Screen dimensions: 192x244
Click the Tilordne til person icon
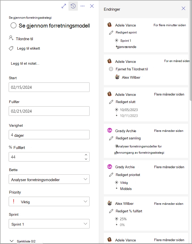pyautogui.click(x=11, y=38)
